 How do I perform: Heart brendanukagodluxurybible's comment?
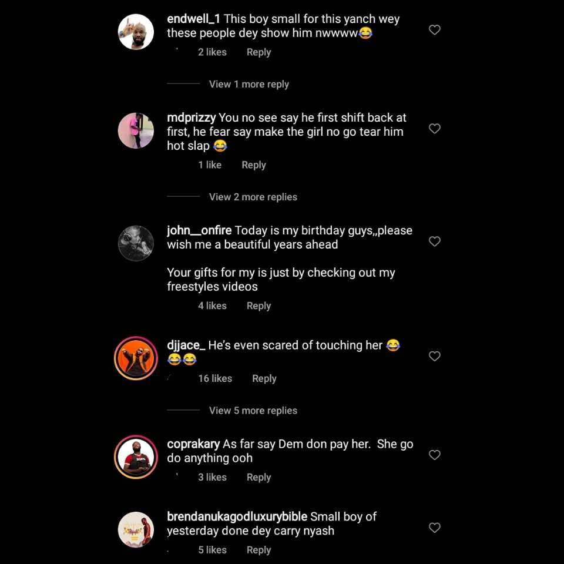435,528
